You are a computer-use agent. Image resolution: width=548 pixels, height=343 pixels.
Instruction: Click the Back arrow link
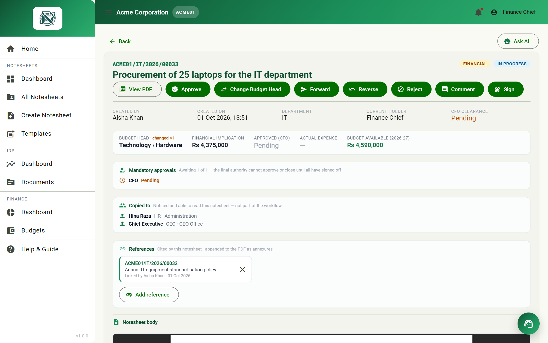[120, 41]
